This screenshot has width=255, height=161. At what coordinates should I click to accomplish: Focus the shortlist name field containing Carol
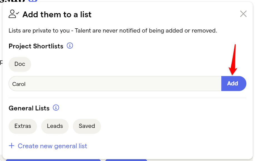pyautogui.click(x=115, y=83)
